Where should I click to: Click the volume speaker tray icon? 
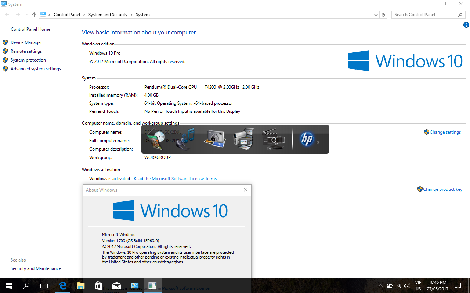406,286
